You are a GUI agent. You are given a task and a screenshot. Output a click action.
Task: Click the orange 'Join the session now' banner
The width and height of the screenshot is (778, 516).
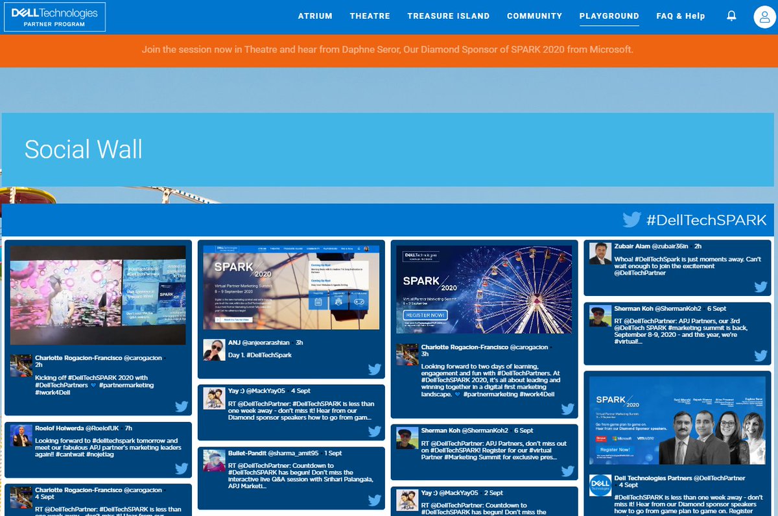[388, 50]
